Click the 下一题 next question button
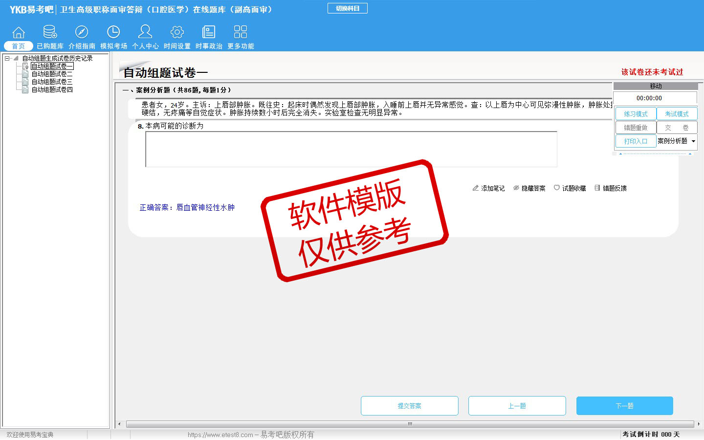 [x=624, y=406]
